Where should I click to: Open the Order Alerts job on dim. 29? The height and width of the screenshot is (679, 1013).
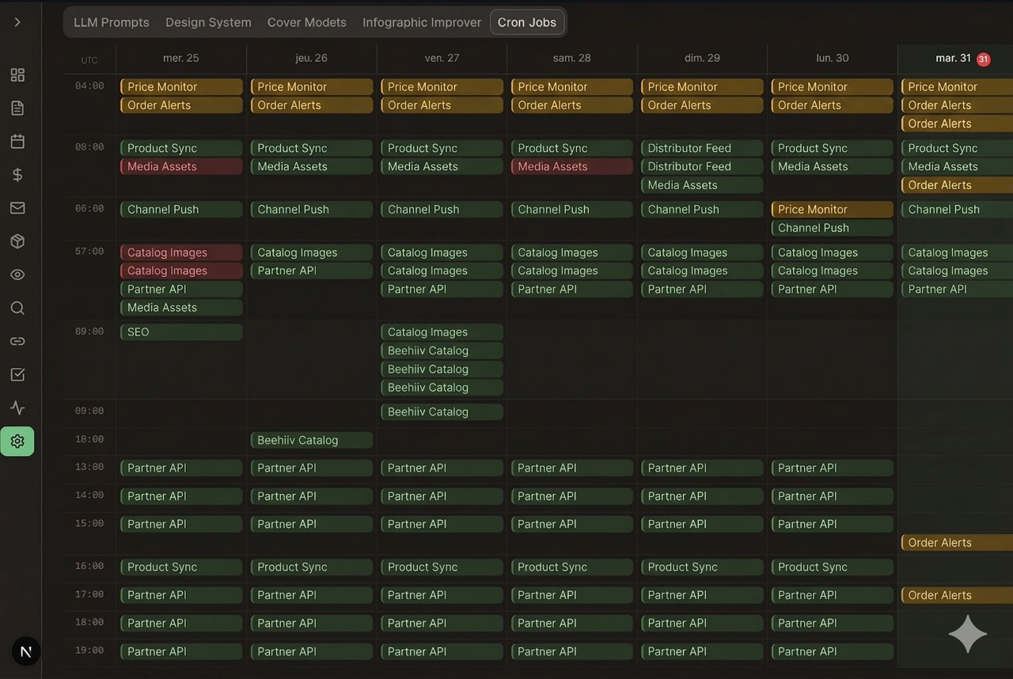(x=702, y=105)
